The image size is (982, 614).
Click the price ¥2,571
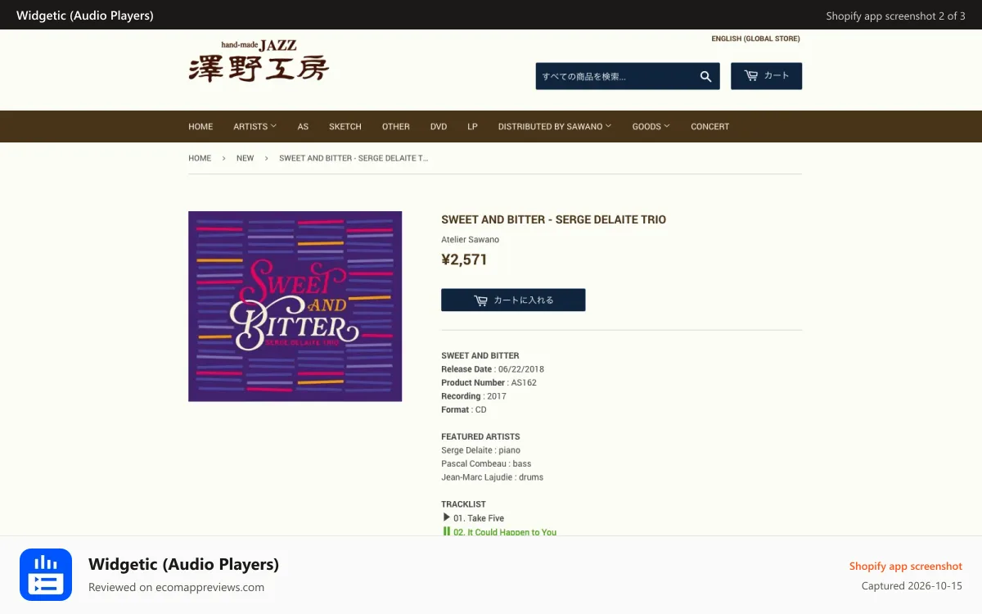tap(464, 260)
